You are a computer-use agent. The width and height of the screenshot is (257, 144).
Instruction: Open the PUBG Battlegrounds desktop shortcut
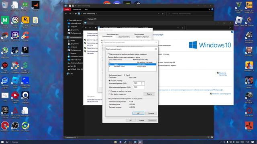click(249, 98)
